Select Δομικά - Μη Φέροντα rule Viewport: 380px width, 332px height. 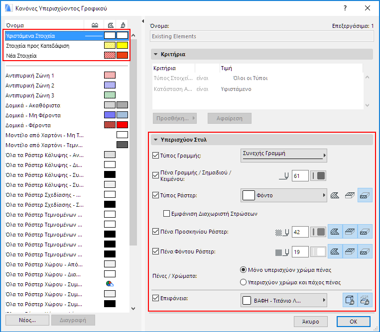click(67, 115)
